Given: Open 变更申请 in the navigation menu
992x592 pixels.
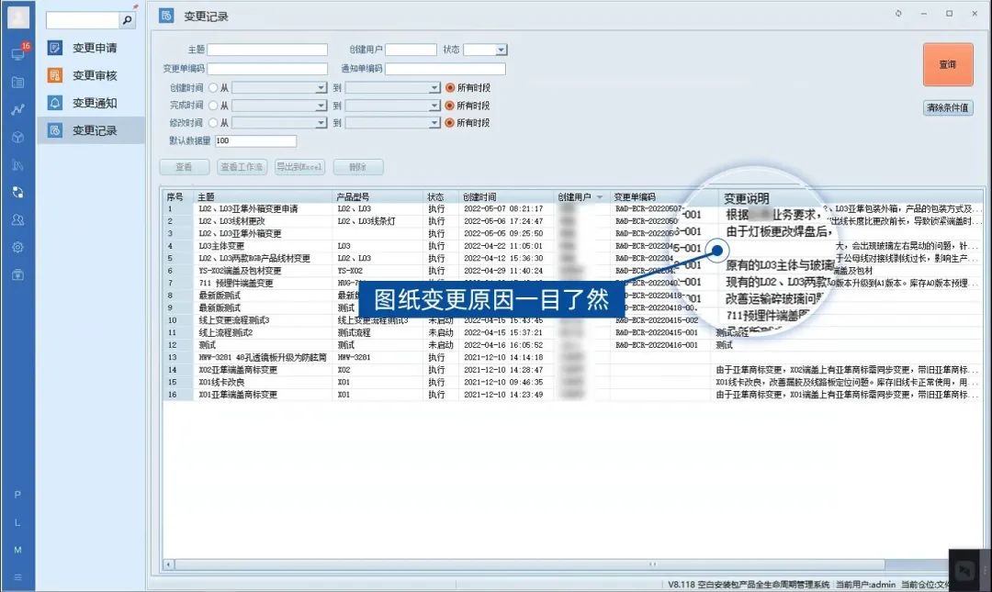Looking at the screenshot, I should [95, 48].
